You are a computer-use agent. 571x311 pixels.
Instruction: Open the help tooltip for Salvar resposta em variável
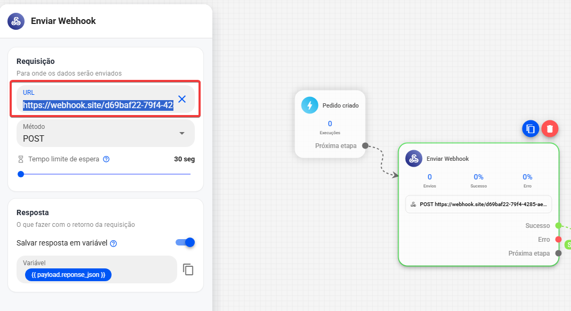[114, 243]
